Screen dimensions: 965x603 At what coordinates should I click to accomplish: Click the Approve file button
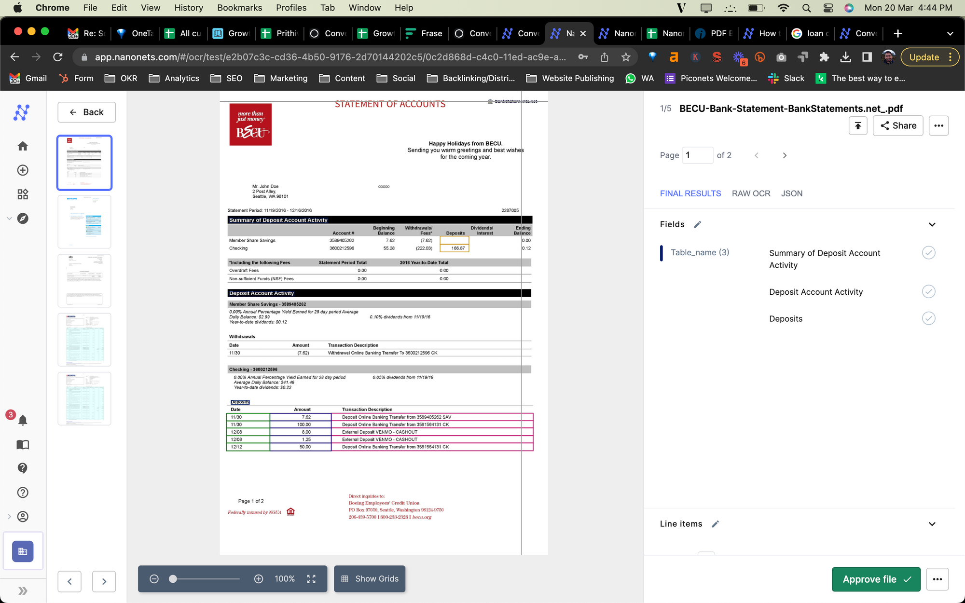click(x=876, y=579)
